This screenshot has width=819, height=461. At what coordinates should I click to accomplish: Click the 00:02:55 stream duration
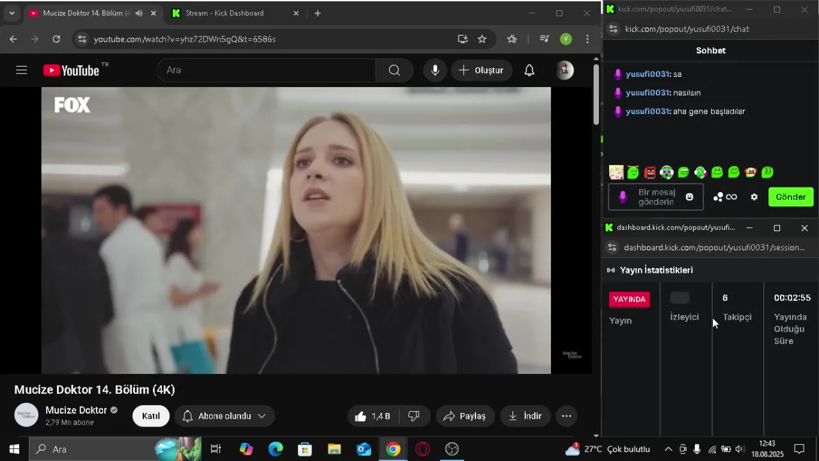[x=792, y=298]
